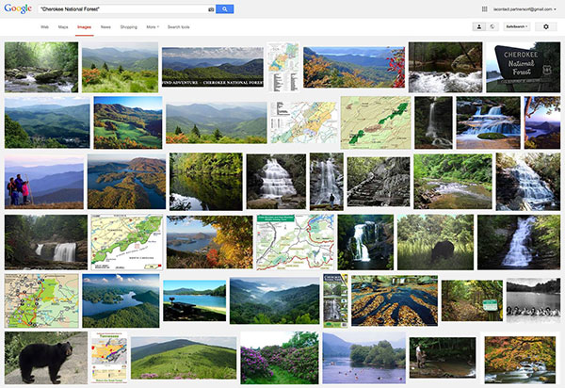
Task: Click the camera search-by-image icon
Action: (211, 9)
